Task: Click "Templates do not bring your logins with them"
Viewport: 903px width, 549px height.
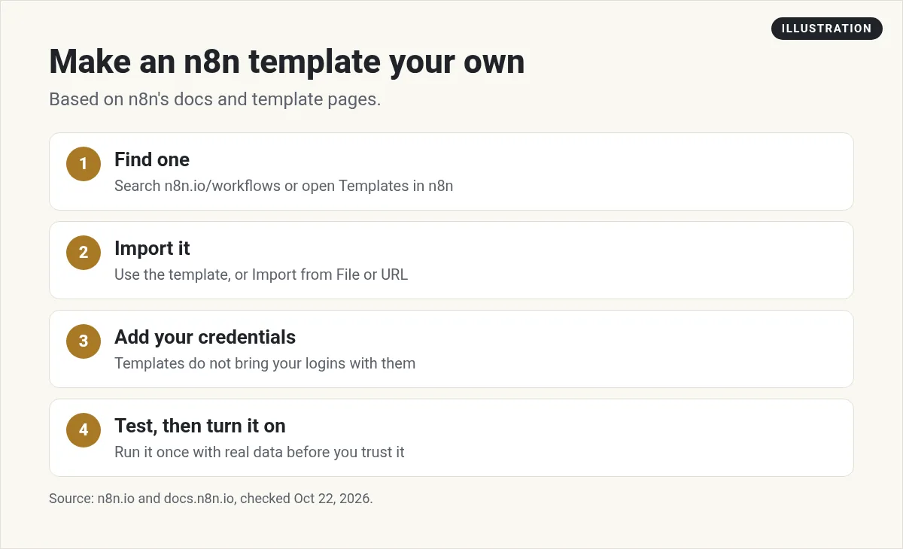Action: [265, 363]
